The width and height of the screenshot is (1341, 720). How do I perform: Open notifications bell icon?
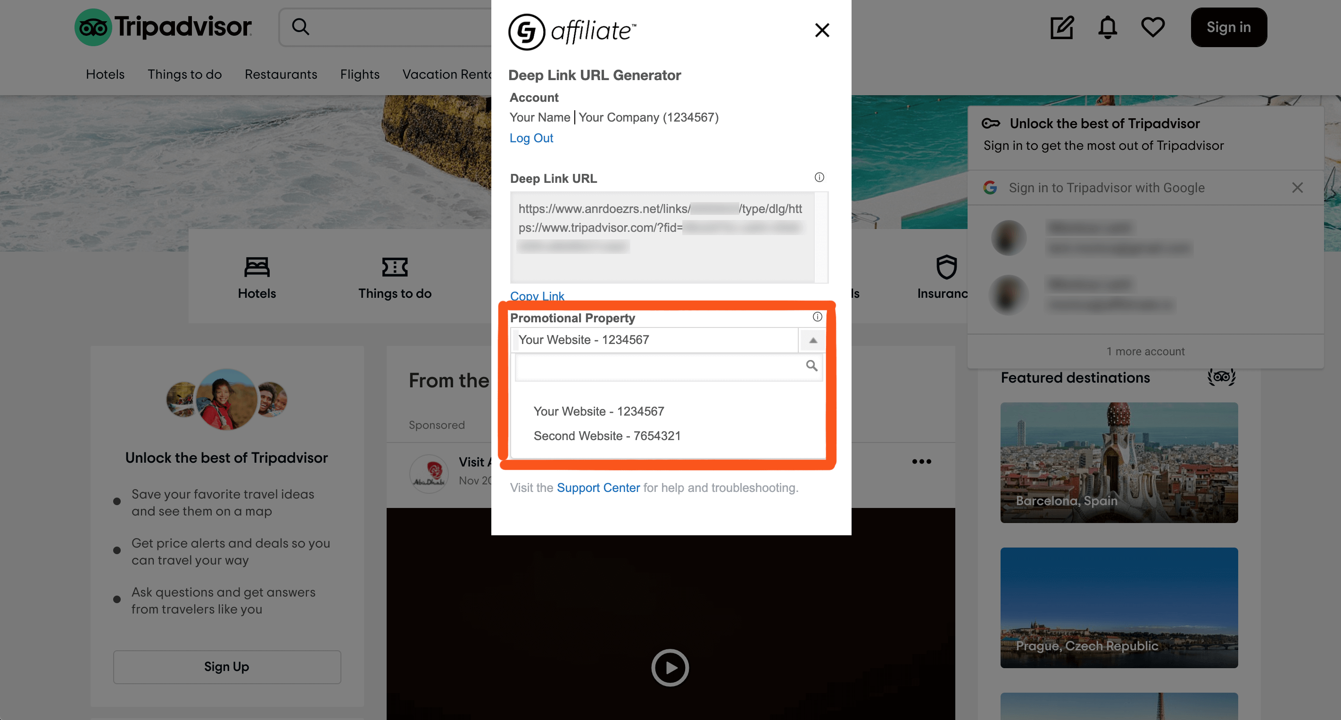[1107, 27]
